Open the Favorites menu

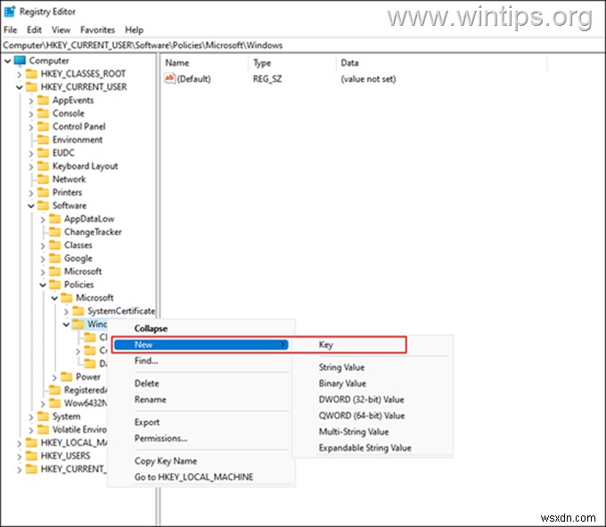[x=97, y=29]
